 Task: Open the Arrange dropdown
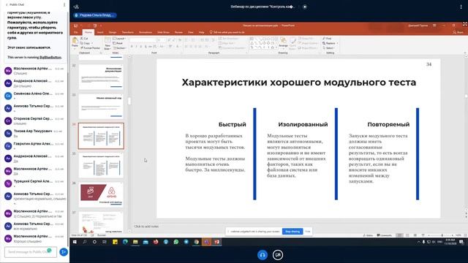pos(283,43)
